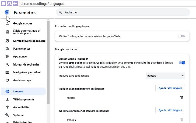Select Système in the sidebar
Viewport: 196px width, 123px height.
pyautogui.click(x=18, y=115)
